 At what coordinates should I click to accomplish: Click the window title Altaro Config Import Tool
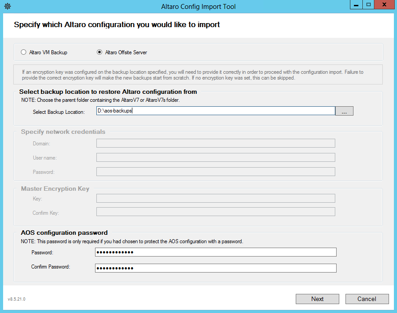(x=198, y=6)
